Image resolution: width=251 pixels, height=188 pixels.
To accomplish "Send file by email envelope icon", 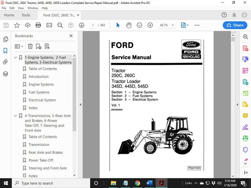I will (49, 25).
